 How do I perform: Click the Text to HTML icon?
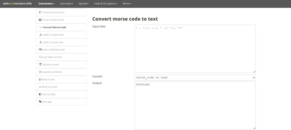(x=40, y=94)
